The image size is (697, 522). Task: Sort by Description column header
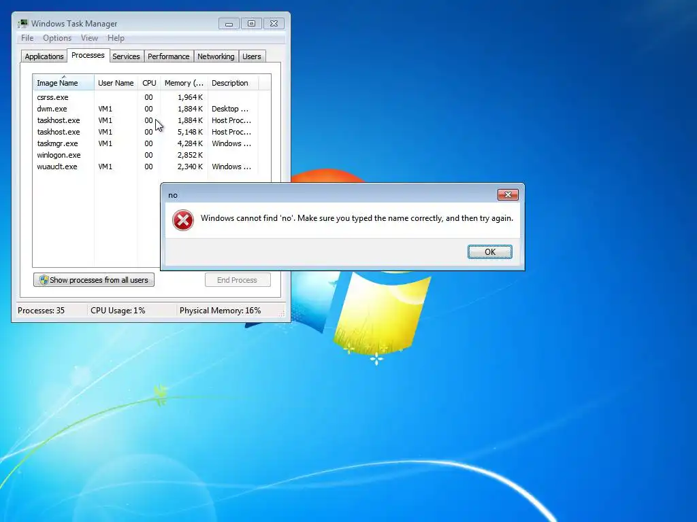click(233, 83)
